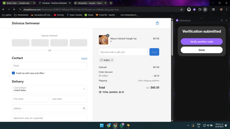Toggle the browser side panel icon
The width and height of the screenshot is (230, 129).
(205, 10)
